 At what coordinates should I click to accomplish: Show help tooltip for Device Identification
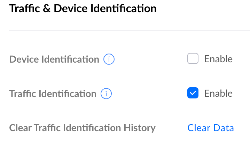click(109, 59)
